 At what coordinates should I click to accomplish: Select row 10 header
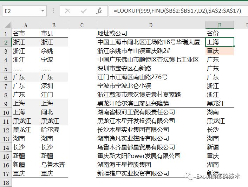pyautogui.click(x=6, y=112)
